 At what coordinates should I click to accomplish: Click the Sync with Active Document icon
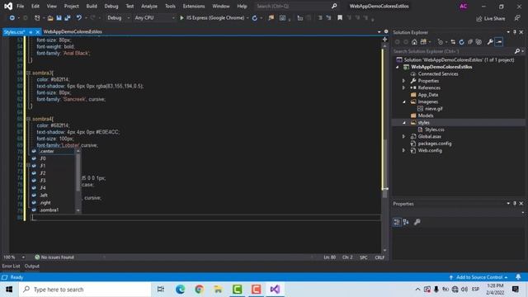453,42
